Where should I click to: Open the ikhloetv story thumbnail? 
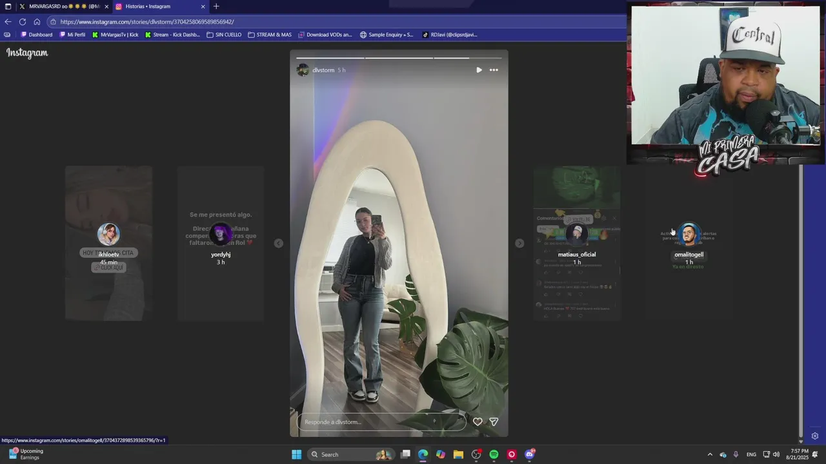coord(108,243)
